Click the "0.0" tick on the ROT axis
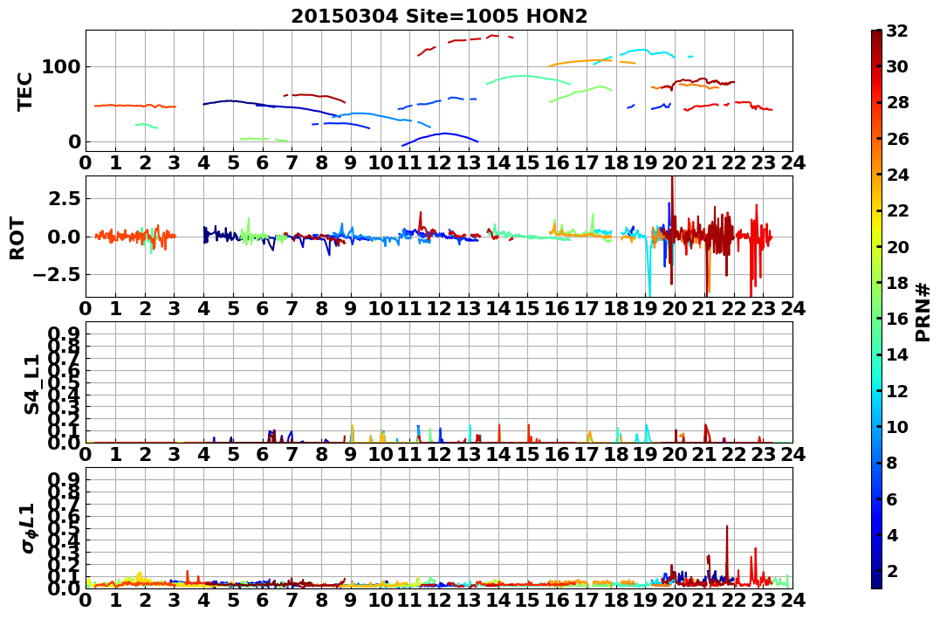The image size is (940, 619). 64,237
